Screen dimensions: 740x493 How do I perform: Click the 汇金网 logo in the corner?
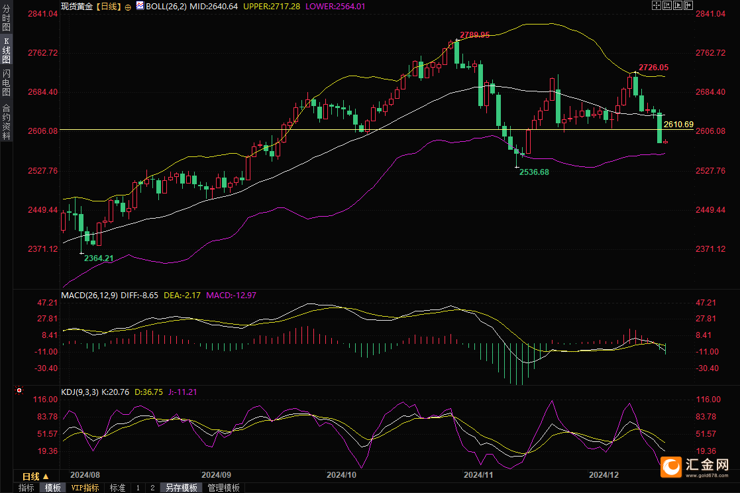pyautogui.click(x=696, y=466)
